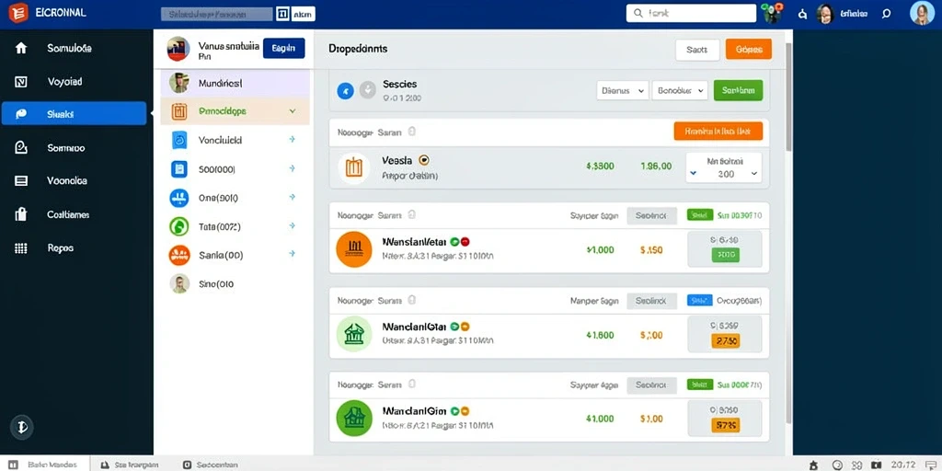Select the Mundiriesl avatar icon

[179, 83]
